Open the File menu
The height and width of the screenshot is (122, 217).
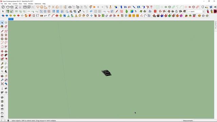click(x=2, y=4)
